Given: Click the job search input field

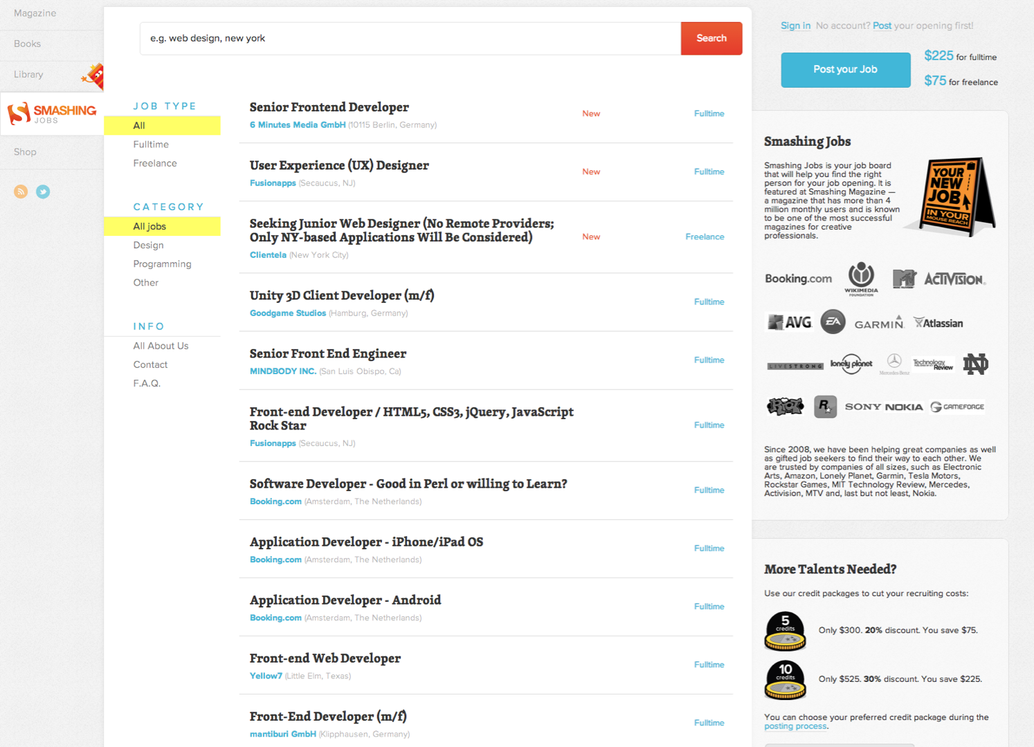Looking at the screenshot, I should pyautogui.click(x=410, y=38).
